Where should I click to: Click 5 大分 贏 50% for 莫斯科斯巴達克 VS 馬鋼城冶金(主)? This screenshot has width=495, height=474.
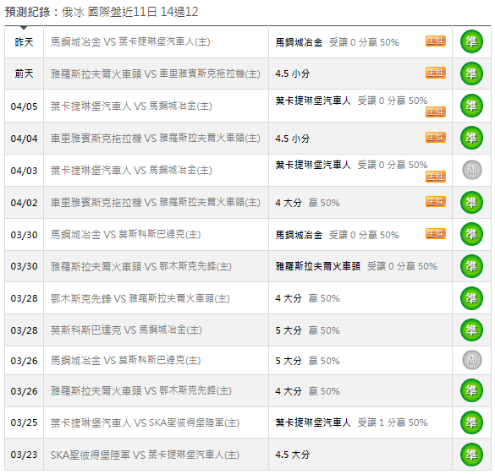[x=307, y=330]
